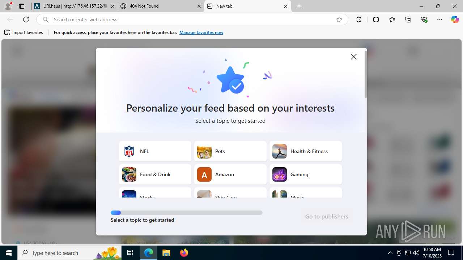
Task: Select the New tab tab
Action: pyautogui.click(x=248, y=6)
